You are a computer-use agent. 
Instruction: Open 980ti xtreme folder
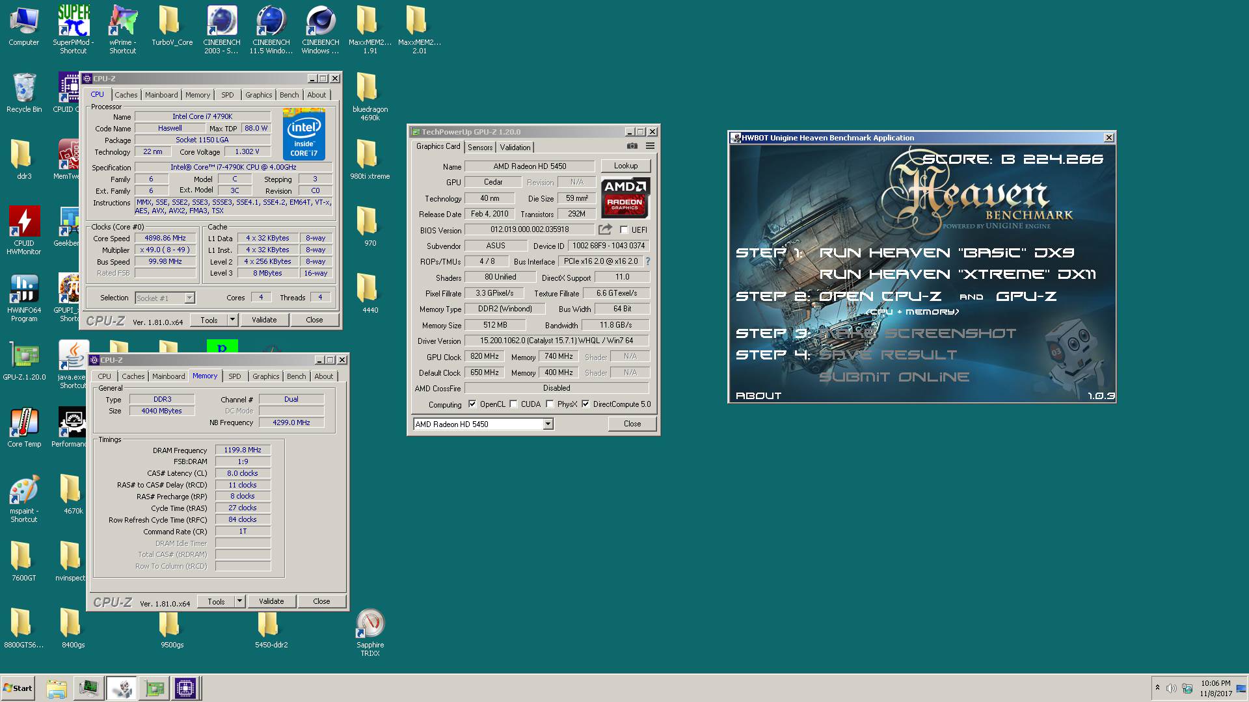pos(370,160)
